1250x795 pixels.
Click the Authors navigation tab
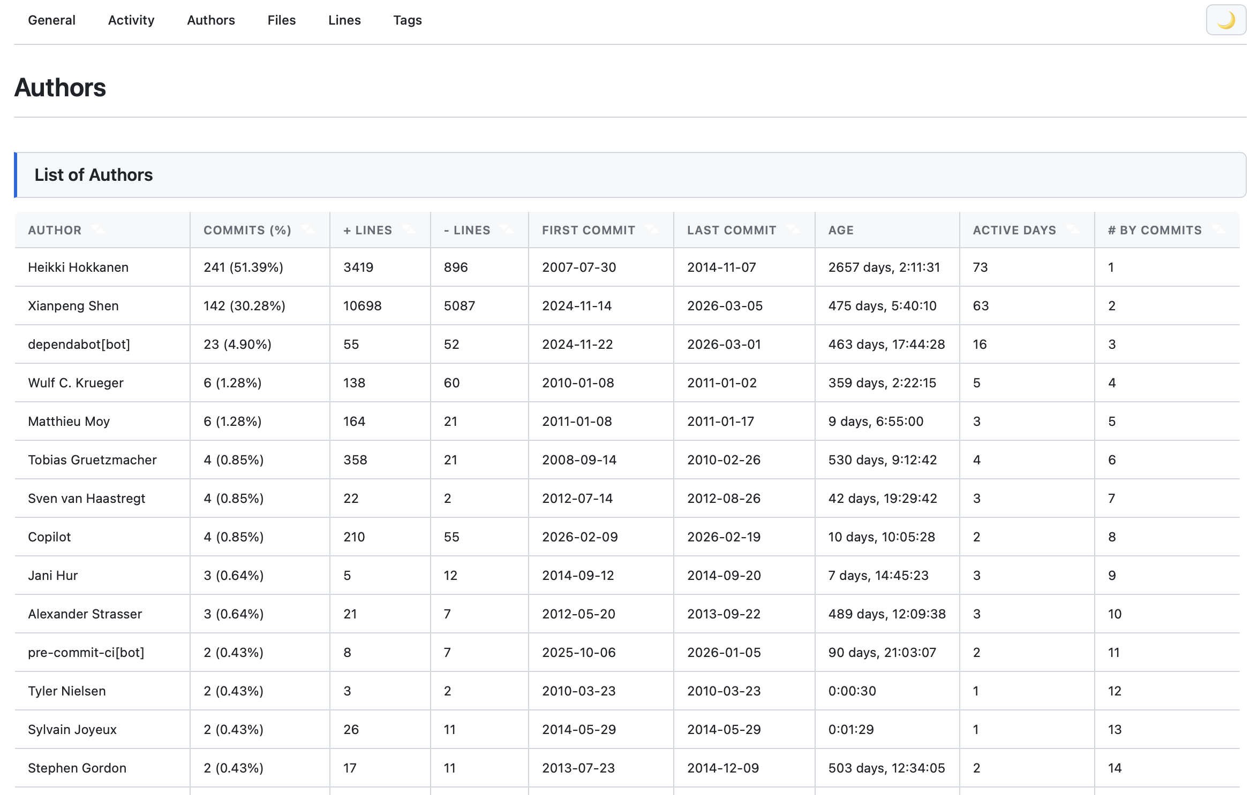[x=211, y=20]
